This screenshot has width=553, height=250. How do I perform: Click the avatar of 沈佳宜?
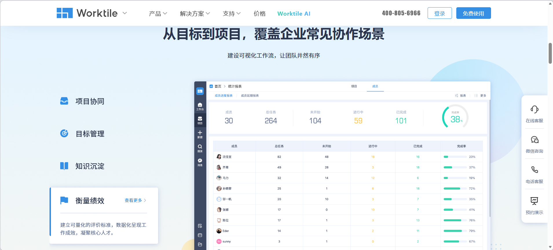click(219, 157)
